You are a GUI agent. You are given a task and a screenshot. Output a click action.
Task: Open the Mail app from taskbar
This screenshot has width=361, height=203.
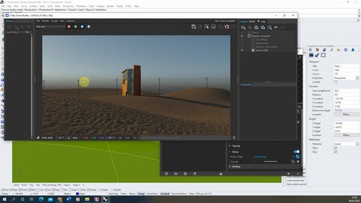[x=50, y=199]
